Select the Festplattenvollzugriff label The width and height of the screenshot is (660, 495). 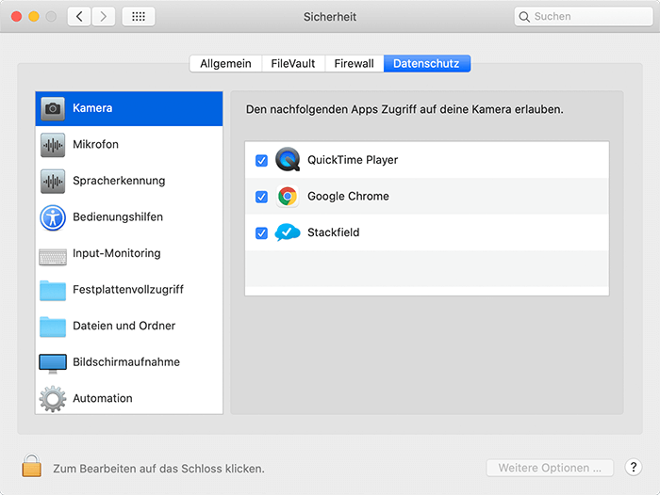click(x=128, y=290)
